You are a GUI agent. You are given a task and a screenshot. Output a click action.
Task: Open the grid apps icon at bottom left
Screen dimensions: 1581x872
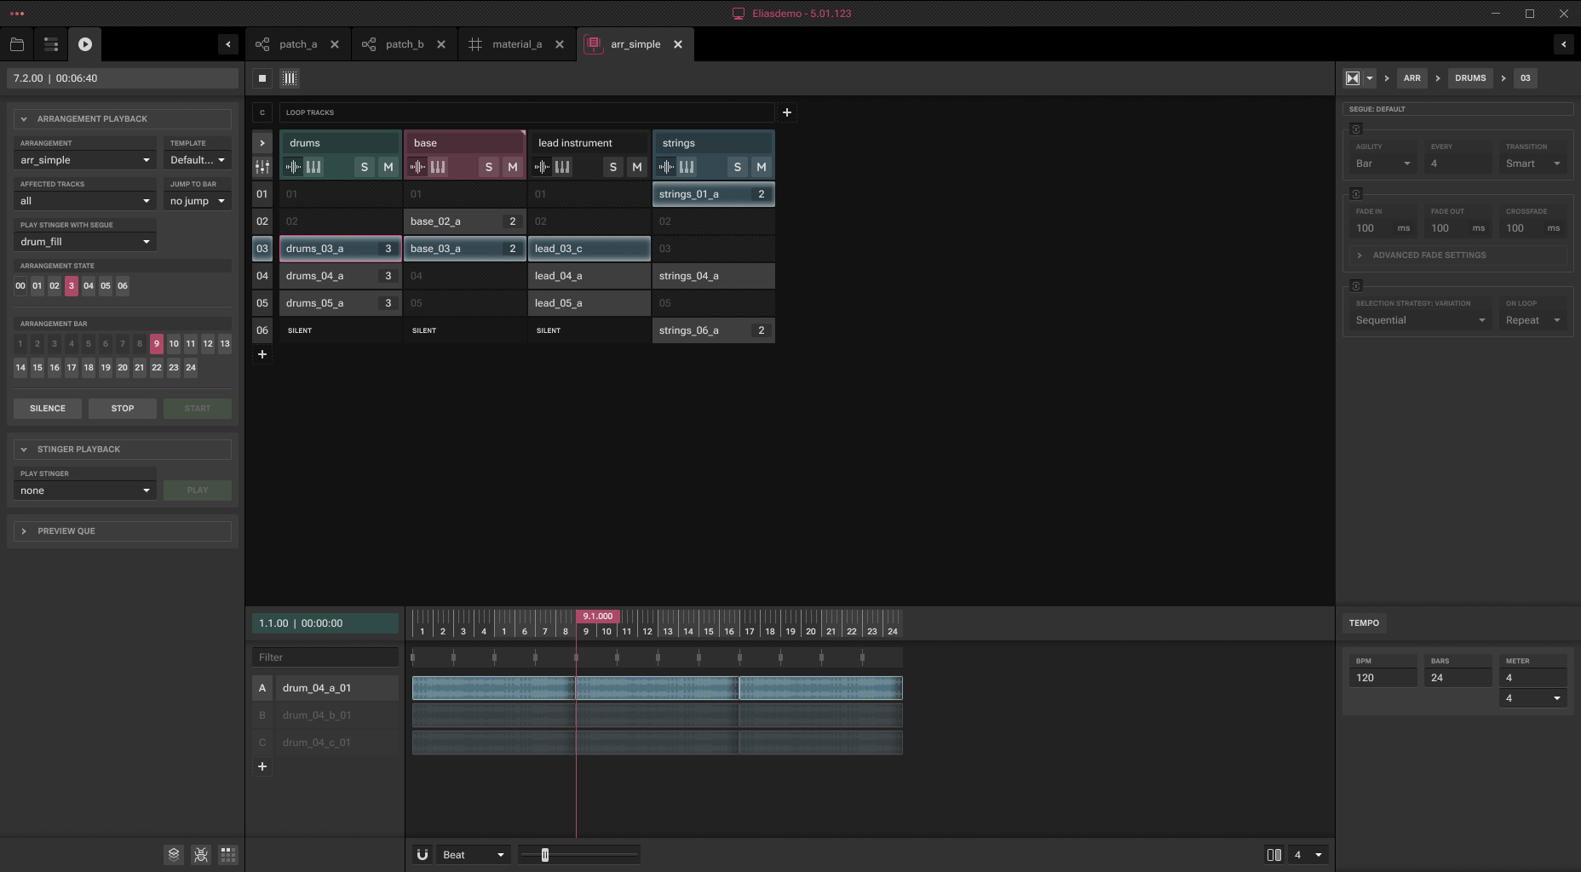click(228, 855)
